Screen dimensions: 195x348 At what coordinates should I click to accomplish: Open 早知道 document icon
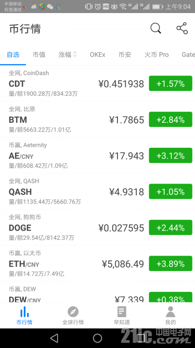[122, 312]
